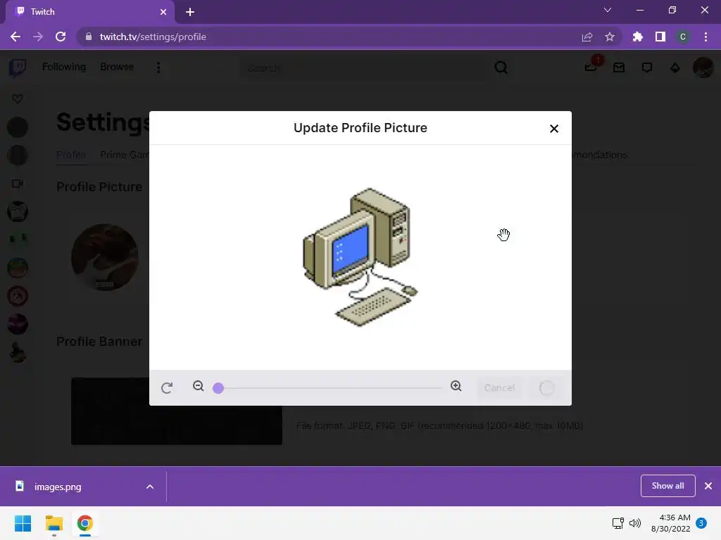Click the heart followed channels icon in sidebar
721x540 pixels.
point(18,98)
